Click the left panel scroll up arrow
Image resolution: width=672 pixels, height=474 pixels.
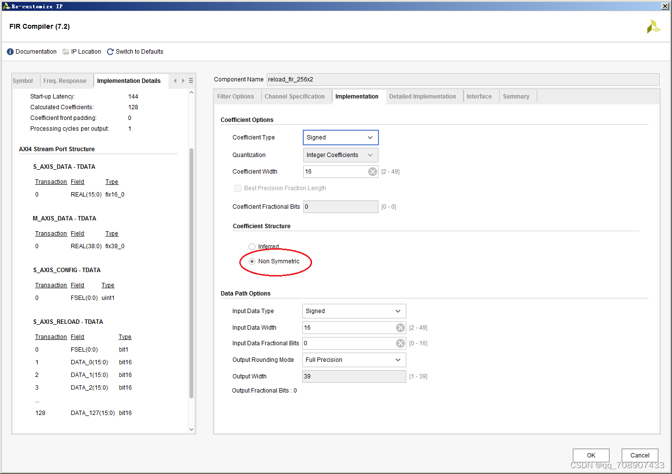pos(191,92)
